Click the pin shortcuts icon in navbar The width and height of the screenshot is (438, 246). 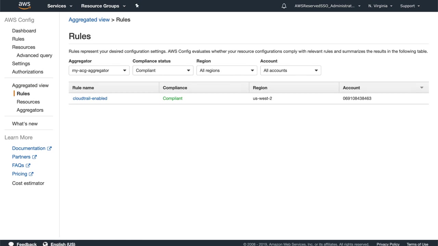coord(137,6)
